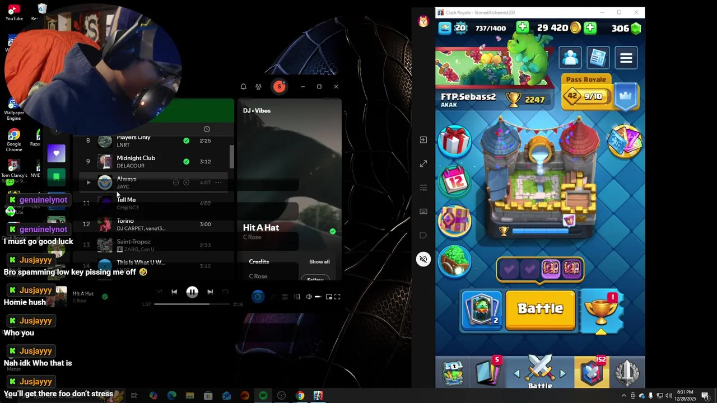Viewport: 717px width, 403px height.
Task: Adjust the Spotify volume slider
Action: (318, 297)
